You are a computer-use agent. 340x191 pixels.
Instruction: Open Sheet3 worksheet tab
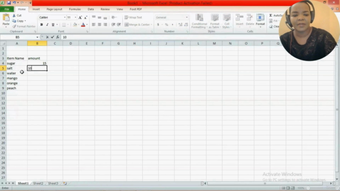click(53, 184)
